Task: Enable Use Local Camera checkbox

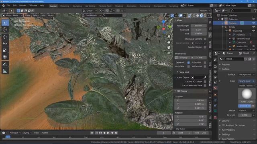Action: click(x=205, y=39)
